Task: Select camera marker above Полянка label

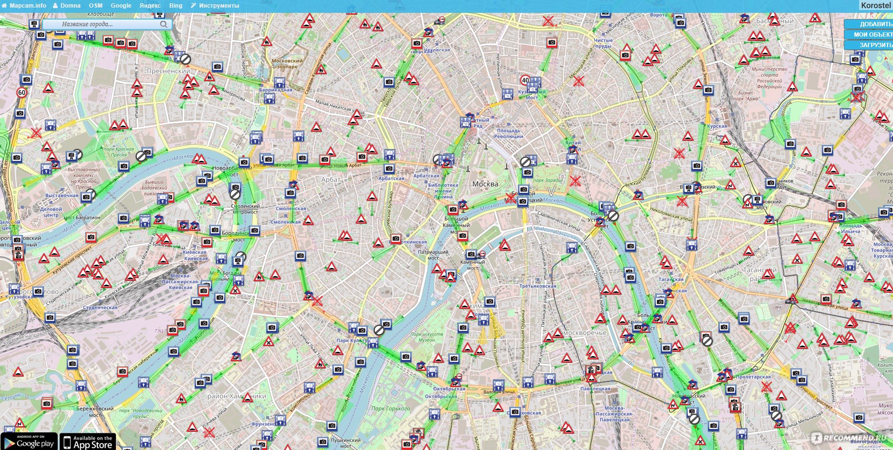Action: click(490, 301)
